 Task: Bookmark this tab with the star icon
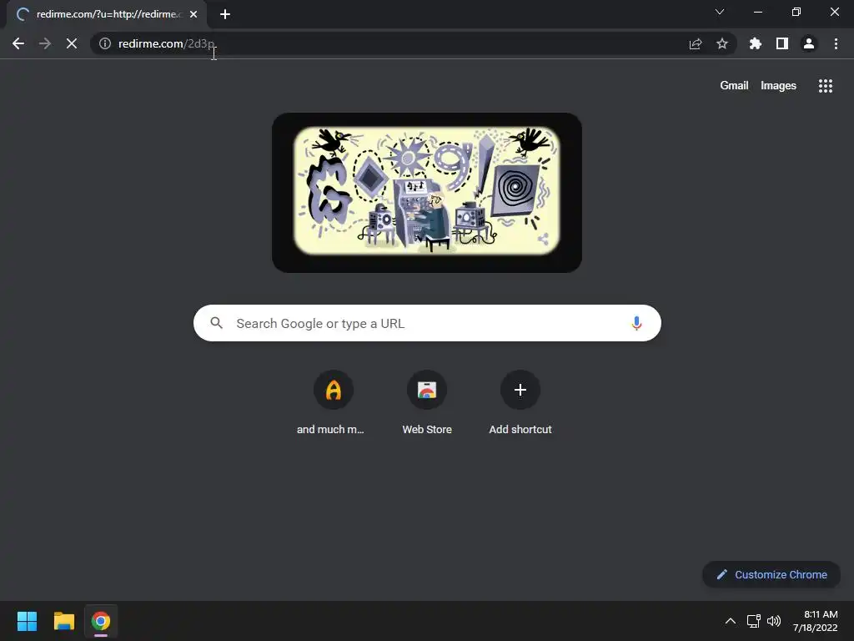(722, 43)
